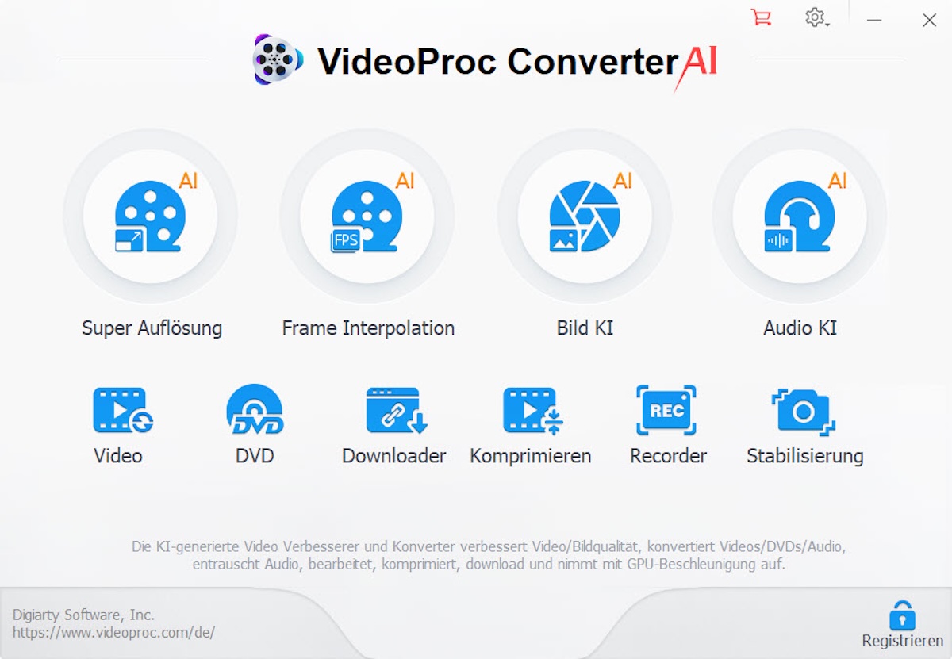The width and height of the screenshot is (952, 659).
Task: Click the Super Auflösung label text
Action: tap(152, 328)
